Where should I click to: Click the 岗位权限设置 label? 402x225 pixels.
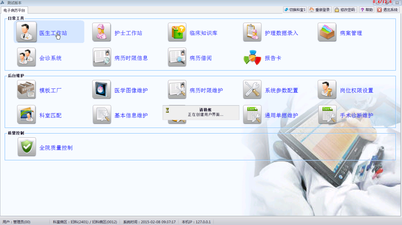(356, 91)
